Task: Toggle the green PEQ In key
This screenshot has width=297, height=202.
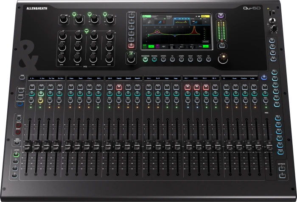Action: pos(87,31)
